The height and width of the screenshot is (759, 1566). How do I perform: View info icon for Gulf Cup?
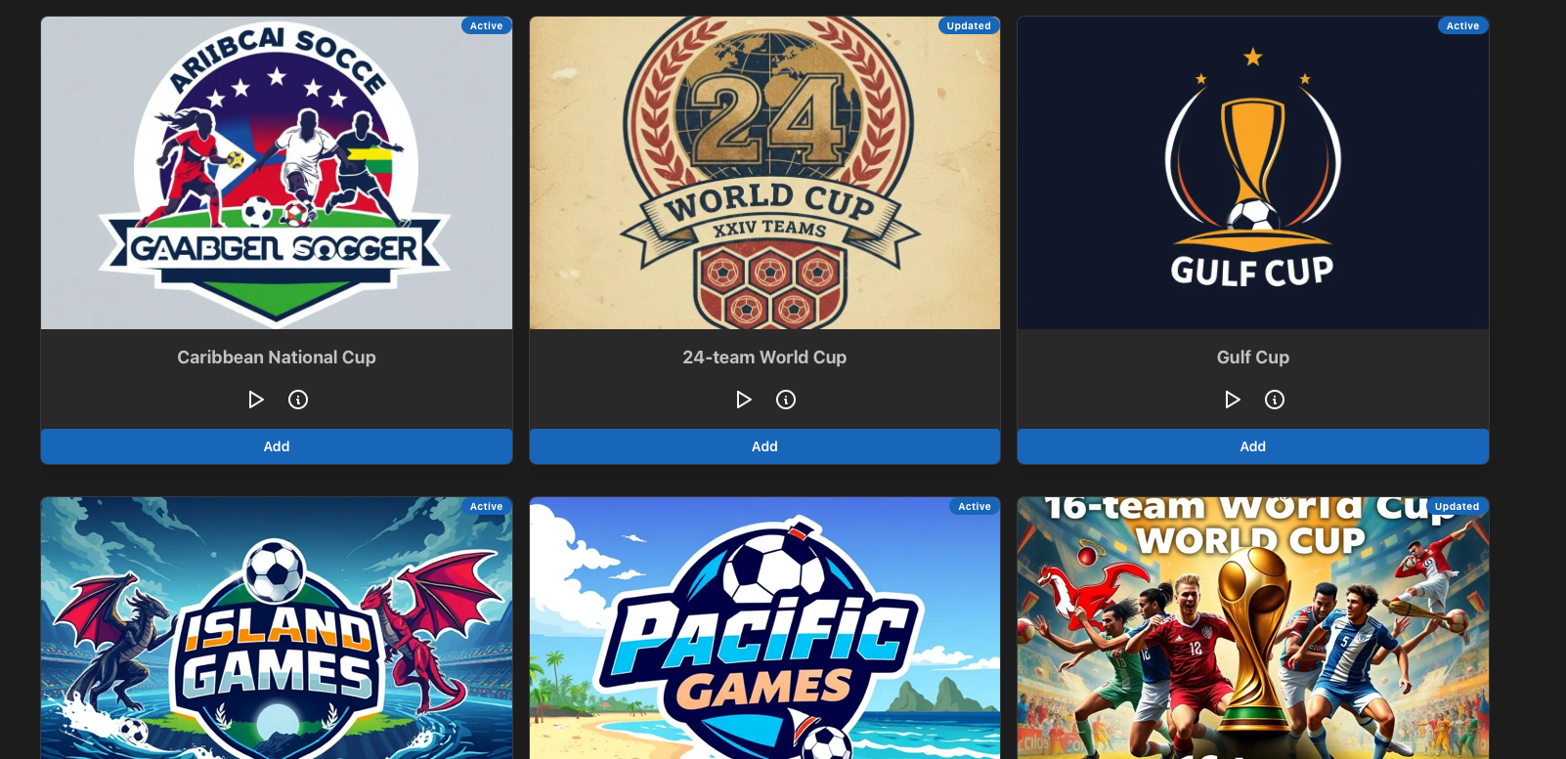pos(1275,400)
